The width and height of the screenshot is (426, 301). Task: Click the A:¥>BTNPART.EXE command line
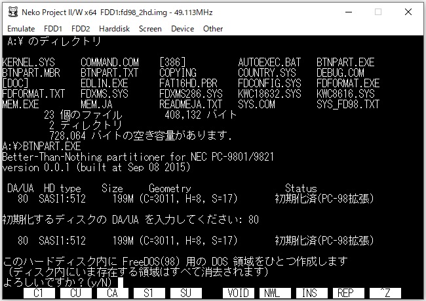(41, 146)
